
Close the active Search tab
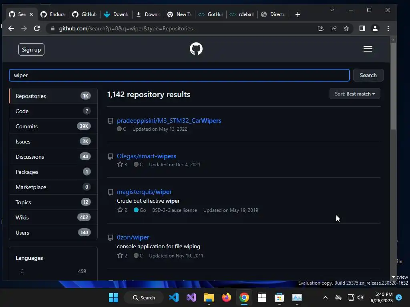(x=31, y=14)
